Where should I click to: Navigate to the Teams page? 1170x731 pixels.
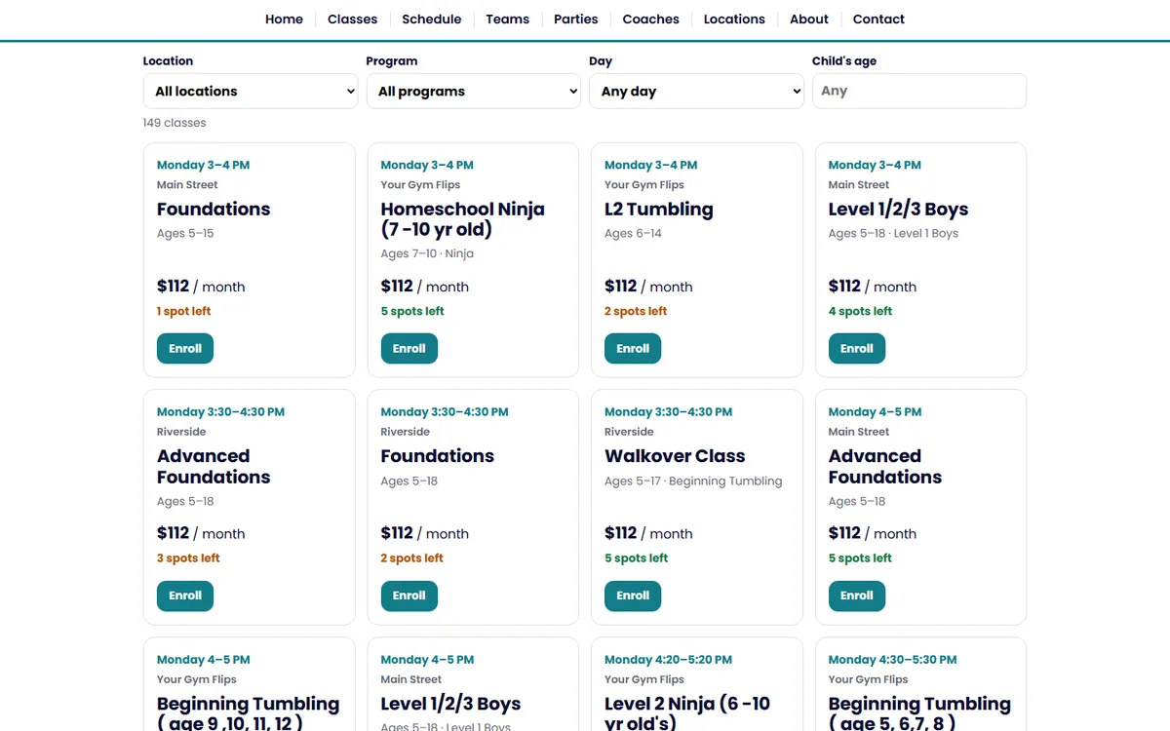(x=508, y=19)
